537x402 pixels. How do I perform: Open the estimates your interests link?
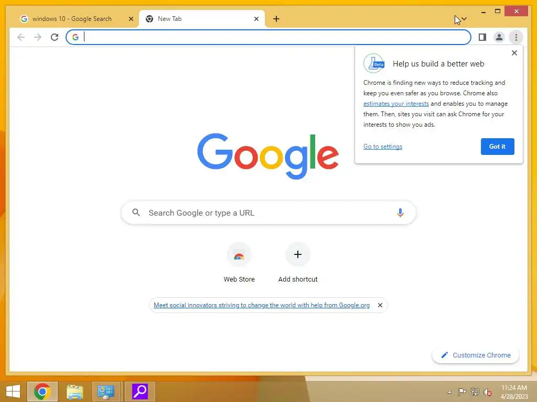(396, 104)
